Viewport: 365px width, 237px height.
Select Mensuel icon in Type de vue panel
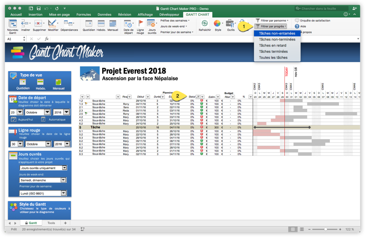click(x=58, y=82)
